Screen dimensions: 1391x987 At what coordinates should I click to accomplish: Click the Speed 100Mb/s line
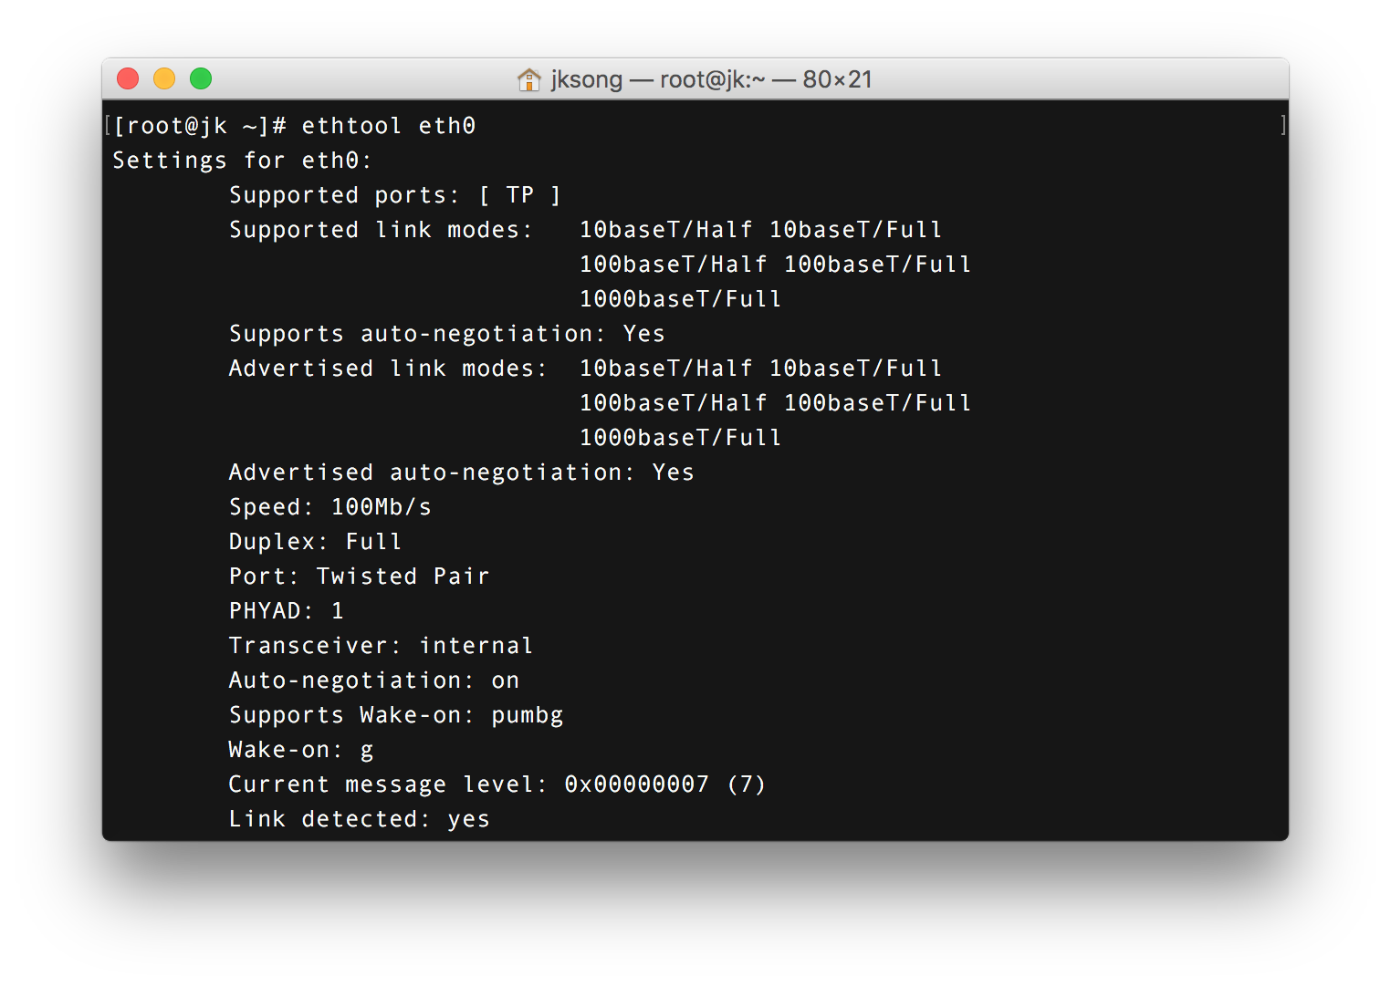click(x=329, y=507)
